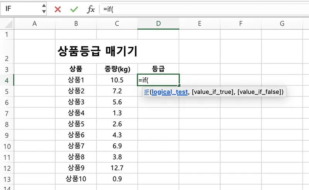The image size is (309, 190).
Task: Click the 상품등급 매기기 title cell
Action: coord(97,51)
